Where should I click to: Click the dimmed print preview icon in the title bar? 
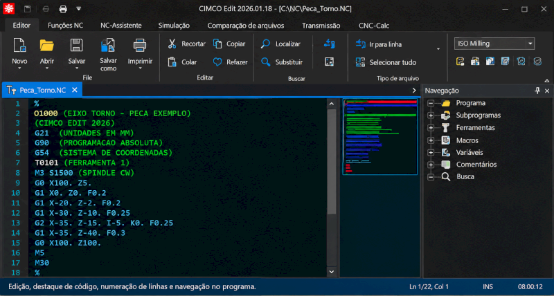(x=46, y=9)
